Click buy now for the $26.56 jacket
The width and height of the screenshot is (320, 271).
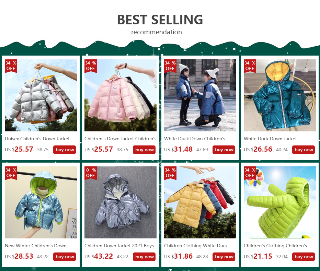[304, 150]
